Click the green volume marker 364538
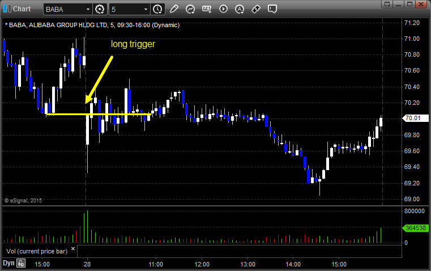Screen dimensions: 431x271 coord(415,228)
